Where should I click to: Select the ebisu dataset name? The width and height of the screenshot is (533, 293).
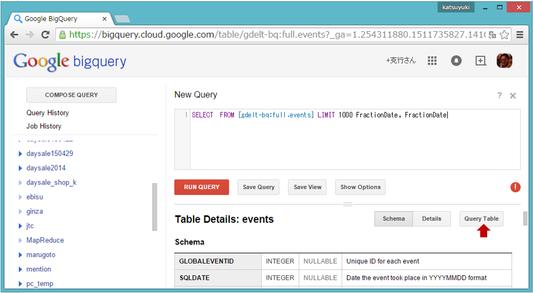[x=35, y=197]
